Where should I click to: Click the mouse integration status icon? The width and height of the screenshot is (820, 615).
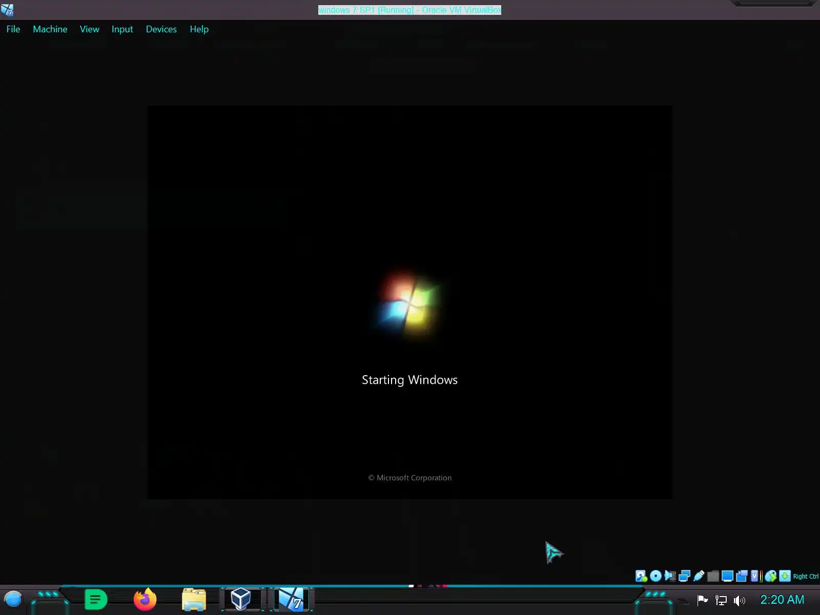(x=770, y=576)
